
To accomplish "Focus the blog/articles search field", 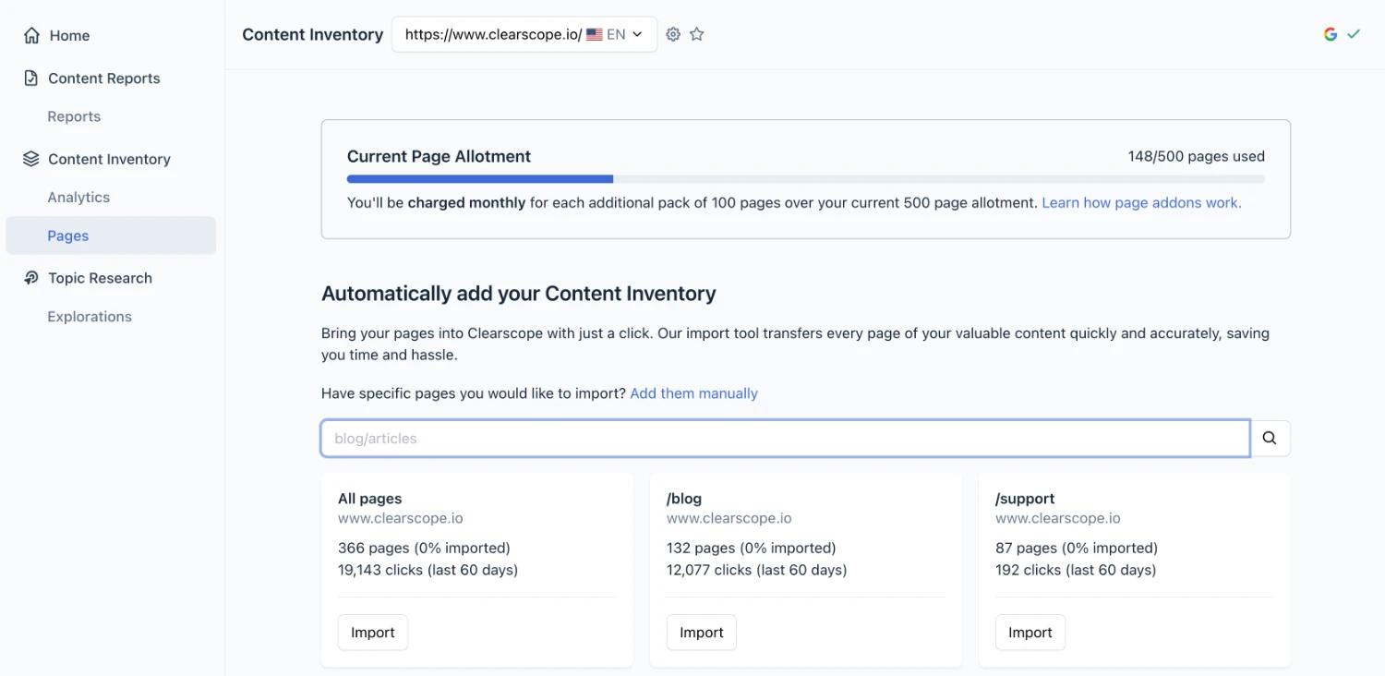I will (786, 439).
